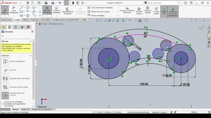Open dropdown under Visualizar/Eliminar relaciones

click(127, 16)
